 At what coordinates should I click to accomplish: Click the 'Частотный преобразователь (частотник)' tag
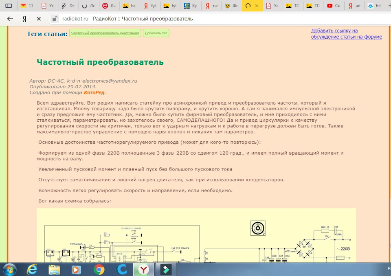105,33
